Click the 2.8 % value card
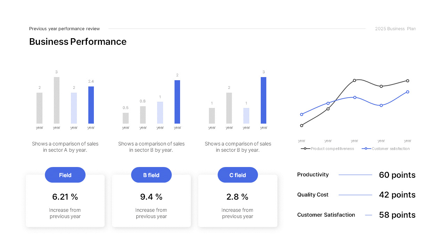This screenshot has width=445, height=250. (237, 205)
